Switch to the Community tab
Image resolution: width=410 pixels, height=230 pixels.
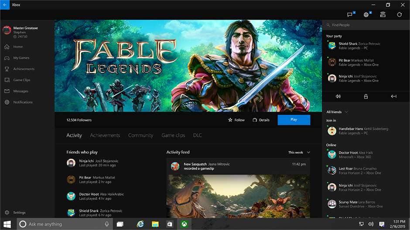pos(140,135)
